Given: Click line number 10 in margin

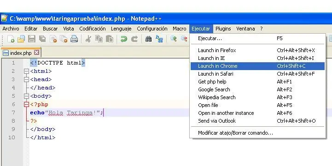Looking at the screenshot, I should 12,137.
